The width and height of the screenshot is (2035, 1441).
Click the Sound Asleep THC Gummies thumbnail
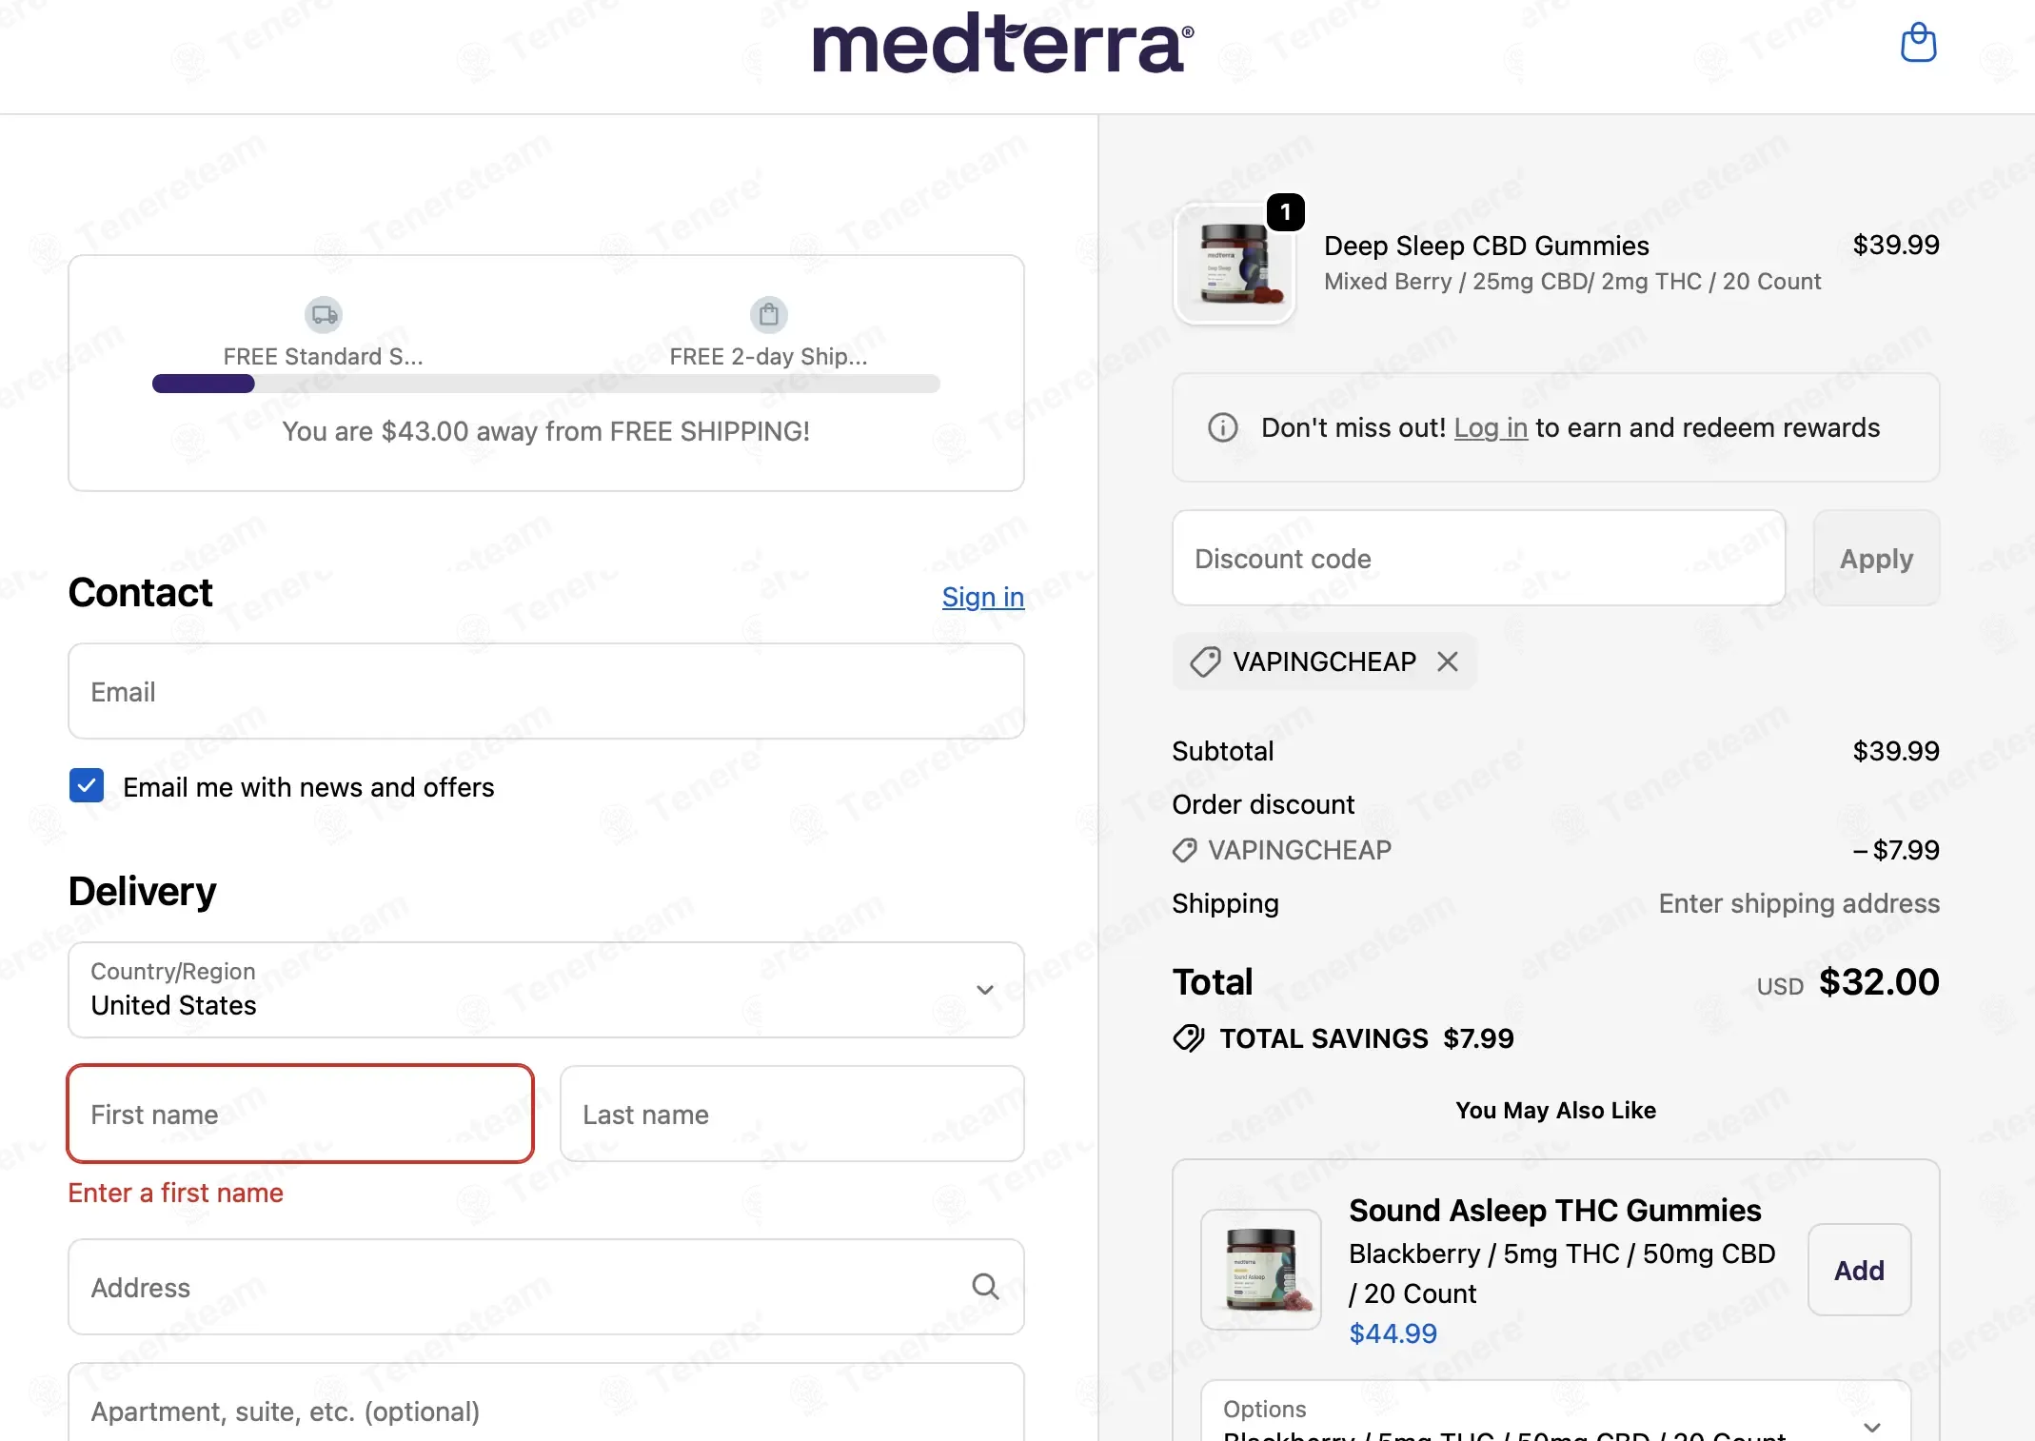click(x=1261, y=1270)
